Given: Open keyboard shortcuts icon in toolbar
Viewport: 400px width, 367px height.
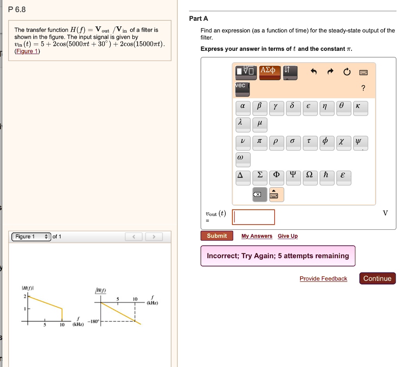Looking at the screenshot, I should point(363,73).
